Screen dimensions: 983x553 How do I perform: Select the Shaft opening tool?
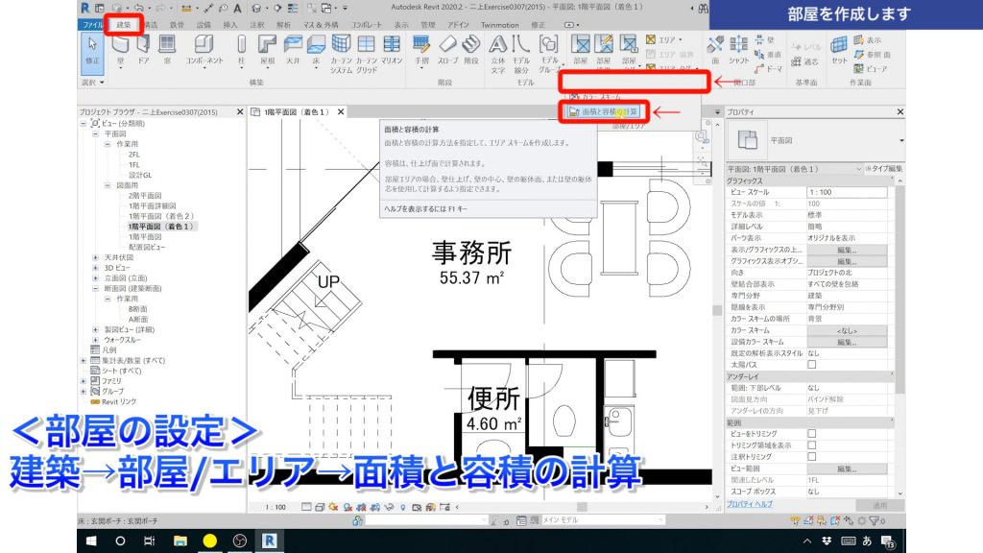click(x=738, y=46)
